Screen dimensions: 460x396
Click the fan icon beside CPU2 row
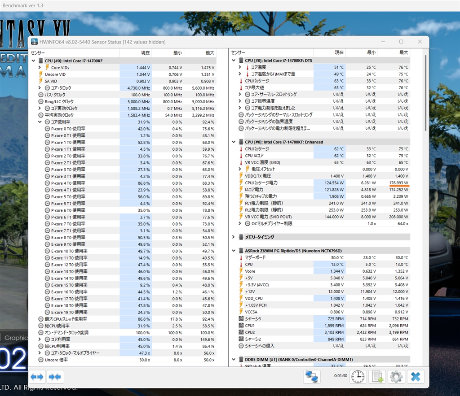pyautogui.click(x=241, y=332)
